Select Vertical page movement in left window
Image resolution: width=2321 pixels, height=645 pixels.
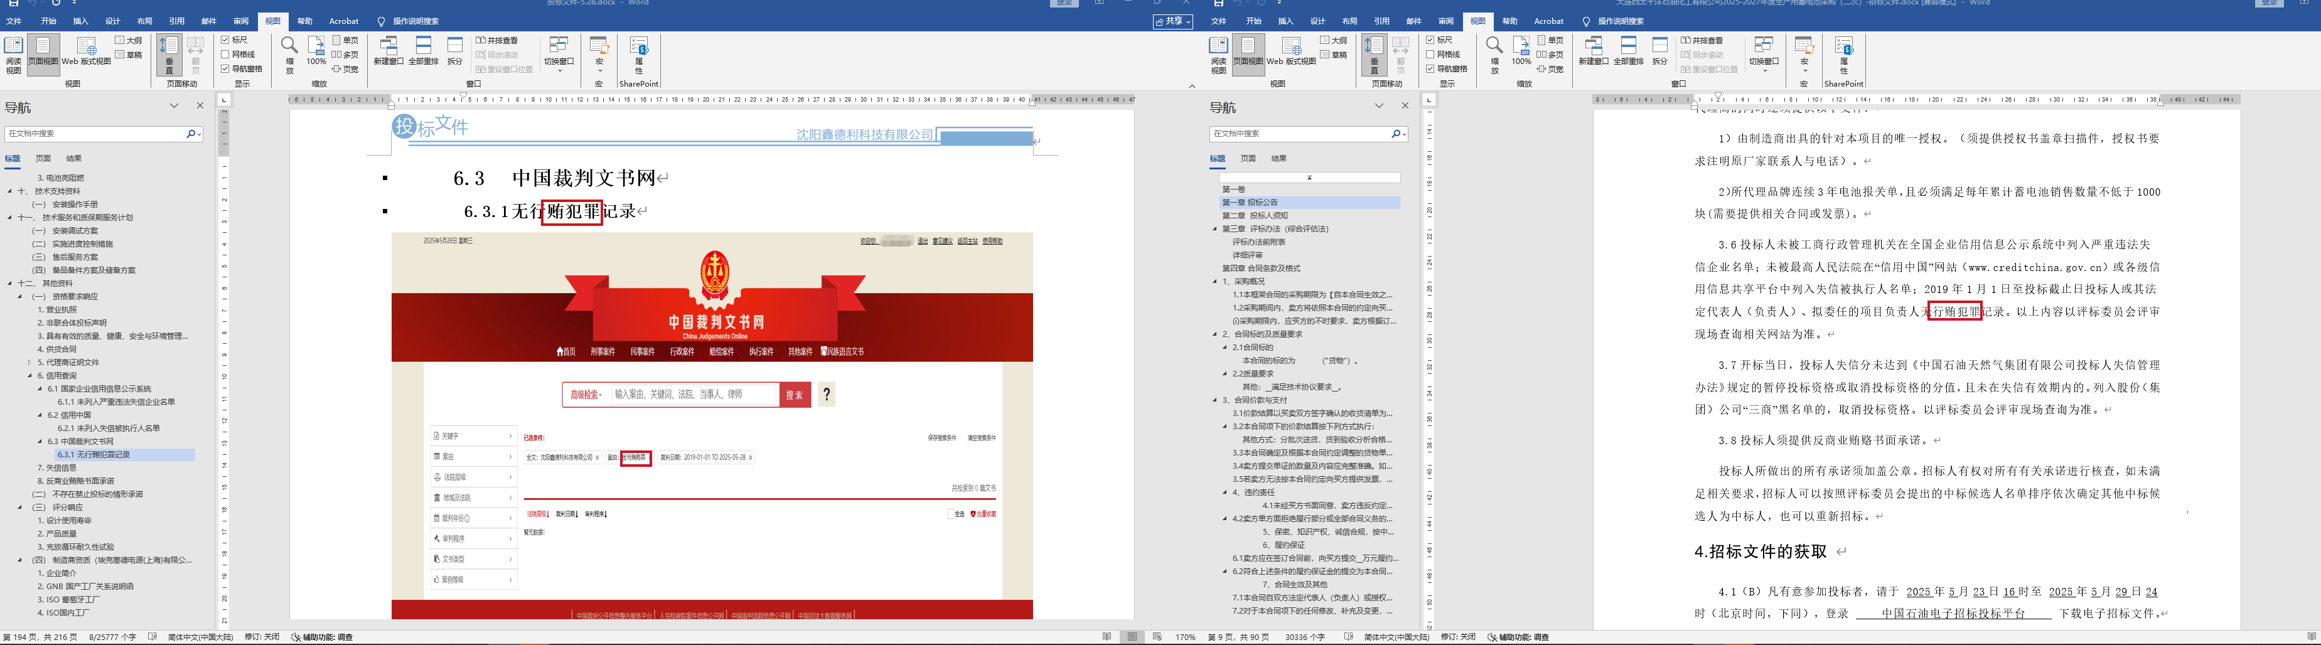(168, 56)
